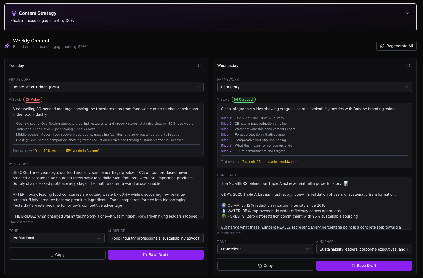423x278 pixels.
Task: Click the Regenerate All button
Action: coord(396,46)
